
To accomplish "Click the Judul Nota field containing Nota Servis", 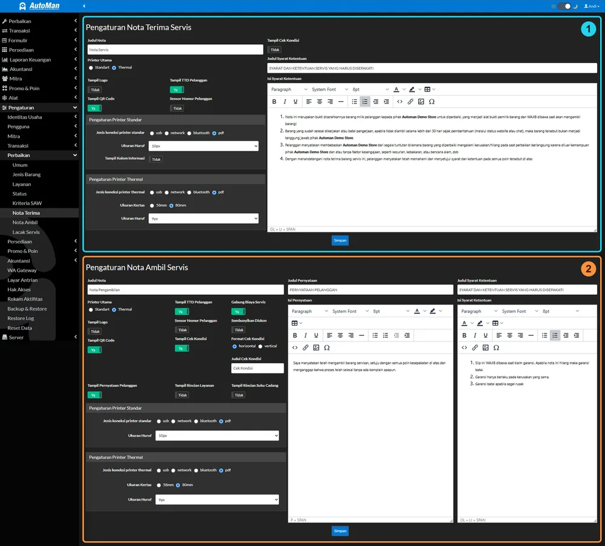I will [x=175, y=50].
